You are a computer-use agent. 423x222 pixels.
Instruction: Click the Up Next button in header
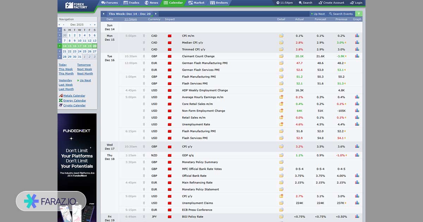coord(317,14)
